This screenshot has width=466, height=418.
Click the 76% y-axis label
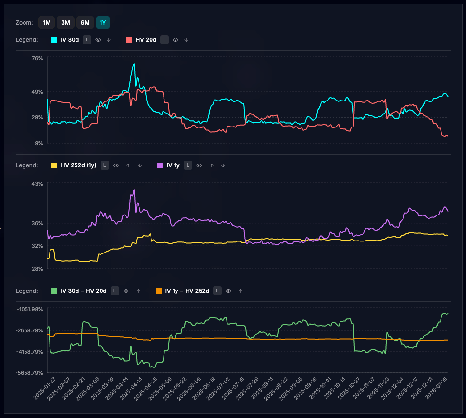pyautogui.click(x=38, y=58)
